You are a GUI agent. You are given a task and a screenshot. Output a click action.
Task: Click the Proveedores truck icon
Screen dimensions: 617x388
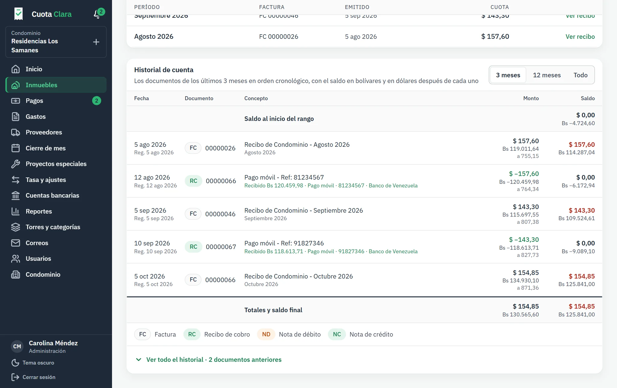[x=16, y=132]
